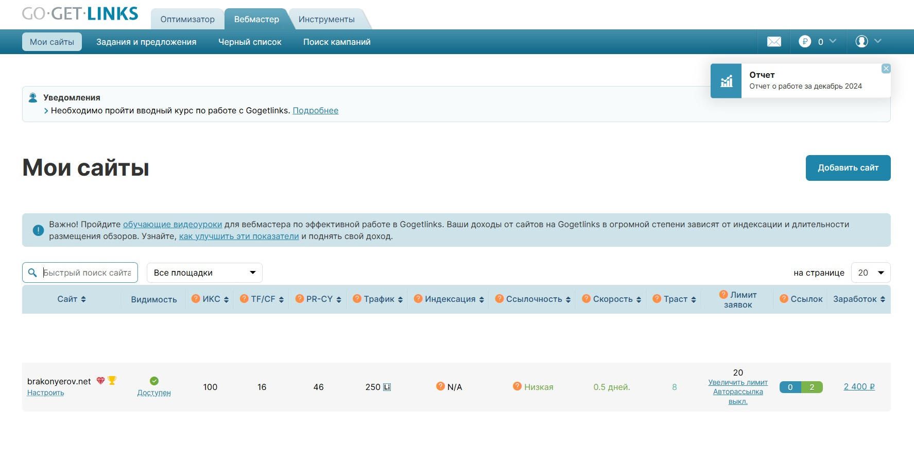
Task: Sort table by Заработок arrows
Action: point(883,299)
